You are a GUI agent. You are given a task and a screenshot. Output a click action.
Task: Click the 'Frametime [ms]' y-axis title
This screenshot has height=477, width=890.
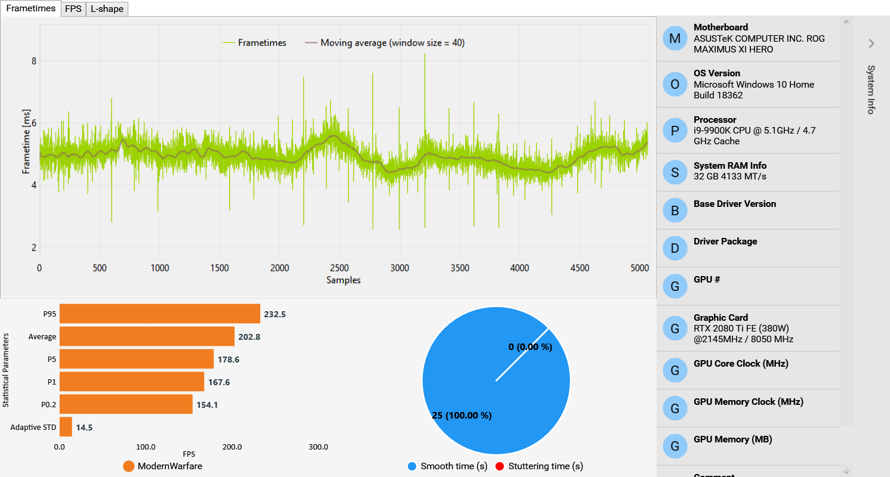(x=26, y=141)
